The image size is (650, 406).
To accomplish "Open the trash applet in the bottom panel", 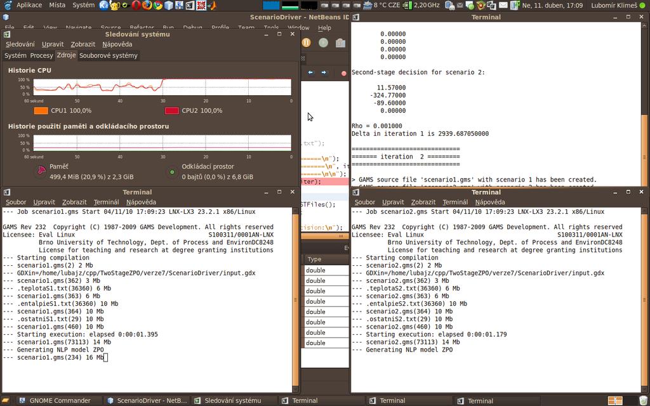I will pyautogui.click(x=643, y=401).
